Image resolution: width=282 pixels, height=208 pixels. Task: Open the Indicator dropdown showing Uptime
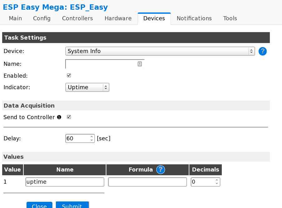pos(87,87)
